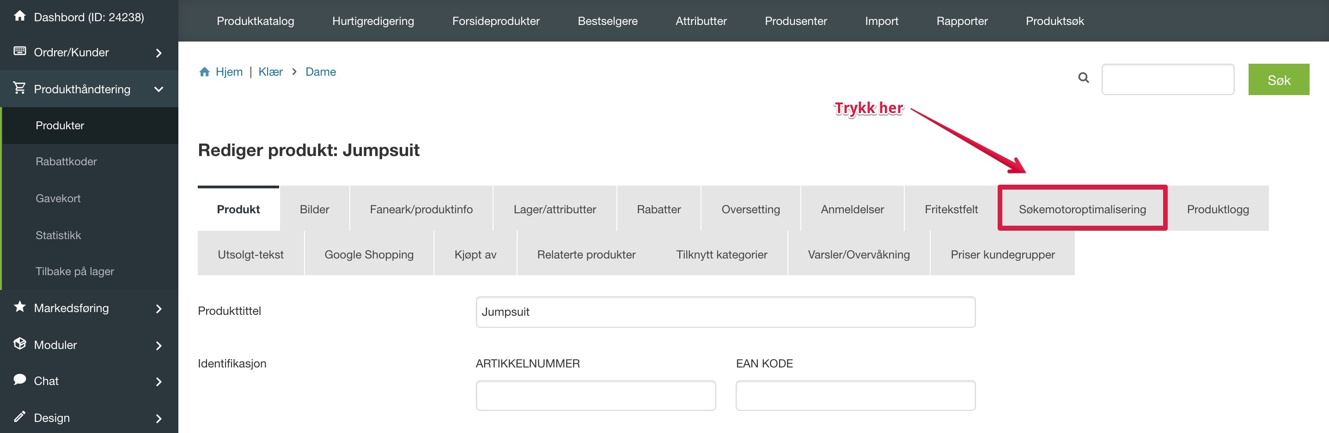Click the green Søk button

click(1279, 79)
